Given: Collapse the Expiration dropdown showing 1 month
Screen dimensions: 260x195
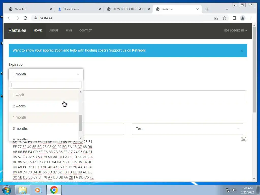Looking at the screenshot, I should coord(46,74).
